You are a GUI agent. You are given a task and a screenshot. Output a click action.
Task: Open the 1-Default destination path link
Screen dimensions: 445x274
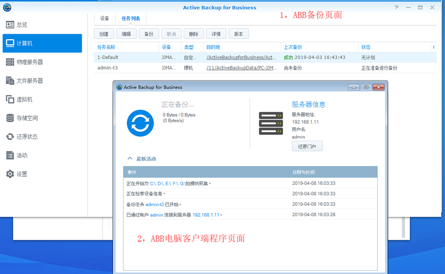(x=241, y=58)
